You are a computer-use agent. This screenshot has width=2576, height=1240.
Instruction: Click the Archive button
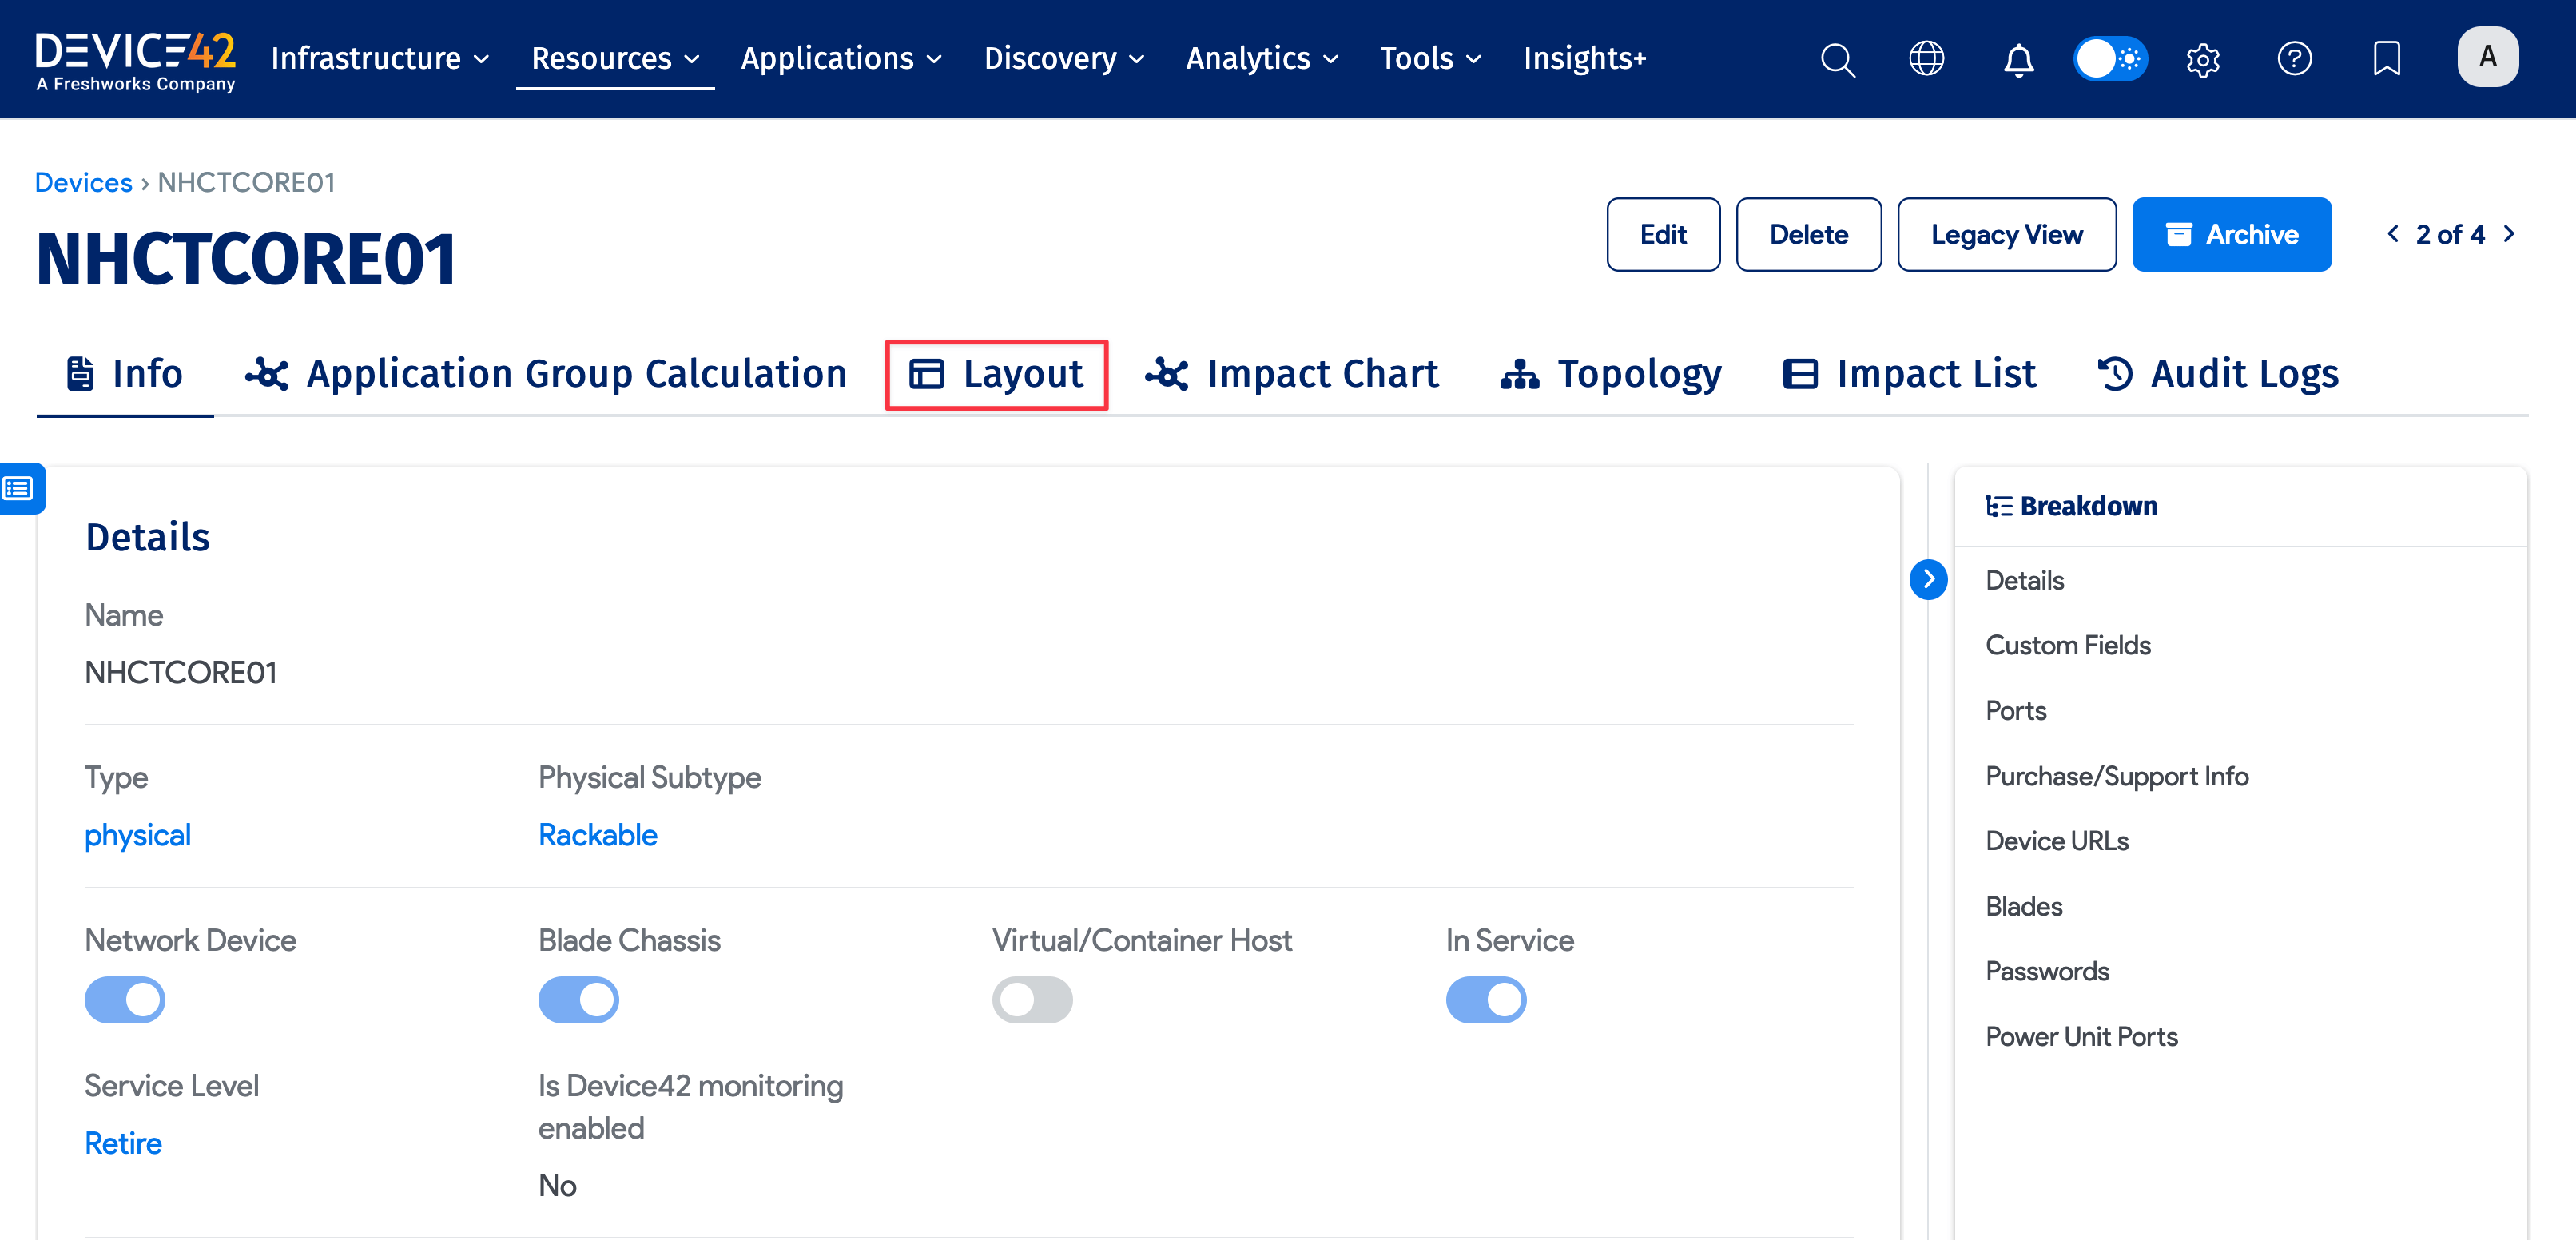tap(2231, 234)
